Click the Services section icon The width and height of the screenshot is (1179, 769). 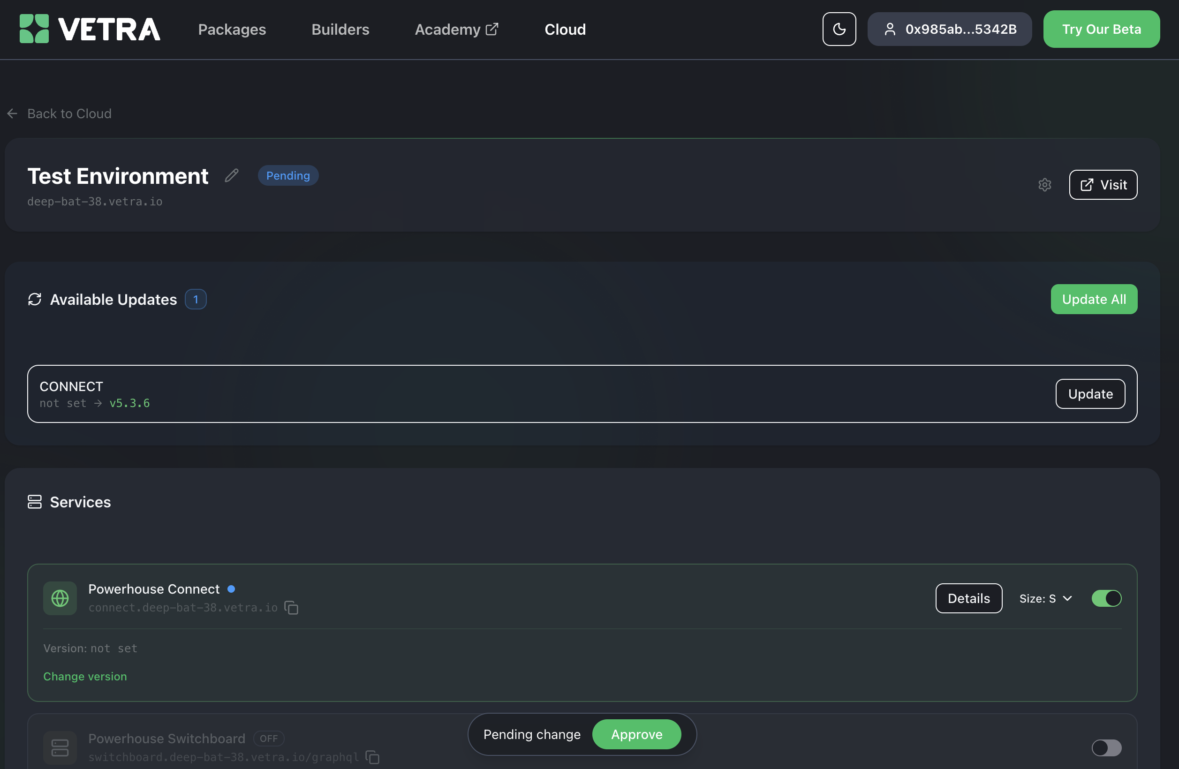pos(35,502)
